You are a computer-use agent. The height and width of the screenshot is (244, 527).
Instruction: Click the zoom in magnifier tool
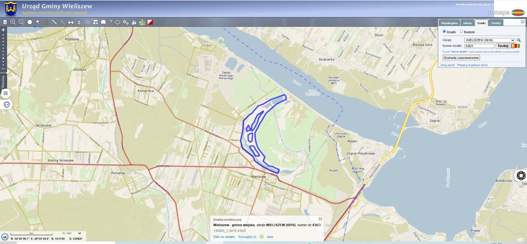coord(13,22)
